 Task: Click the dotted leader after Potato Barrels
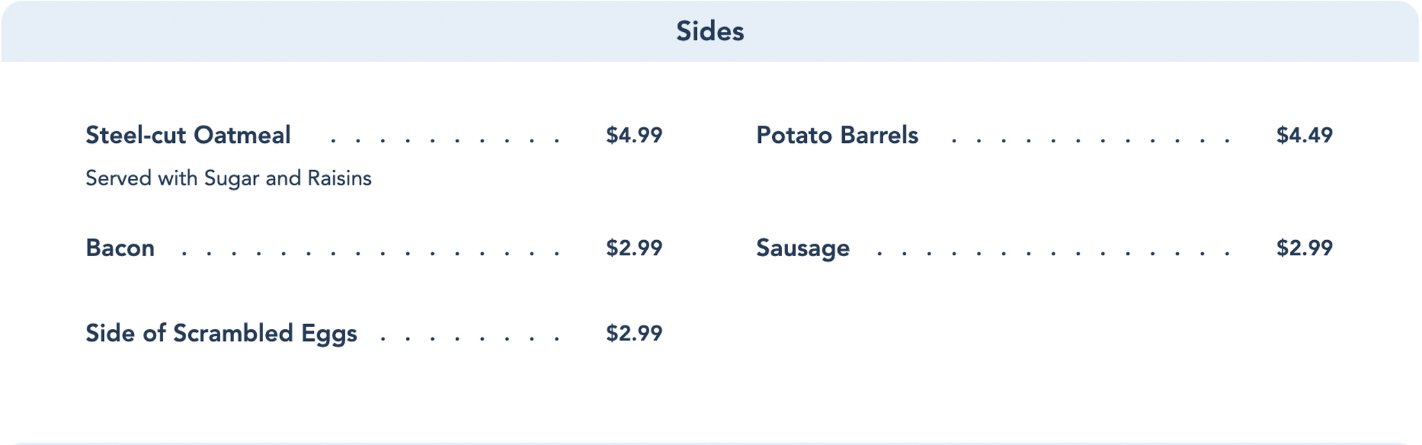click(1090, 140)
